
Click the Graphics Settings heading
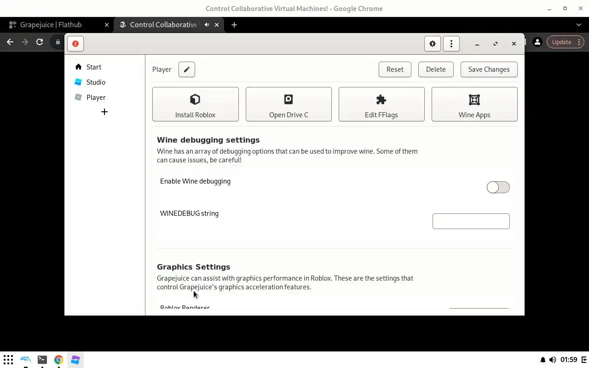pyautogui.click(x=193, y=267)
